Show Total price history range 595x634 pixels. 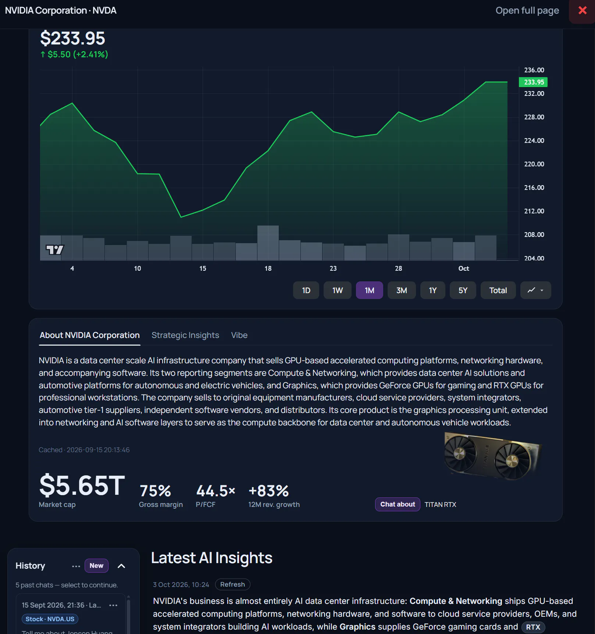(x=498, y=290)
